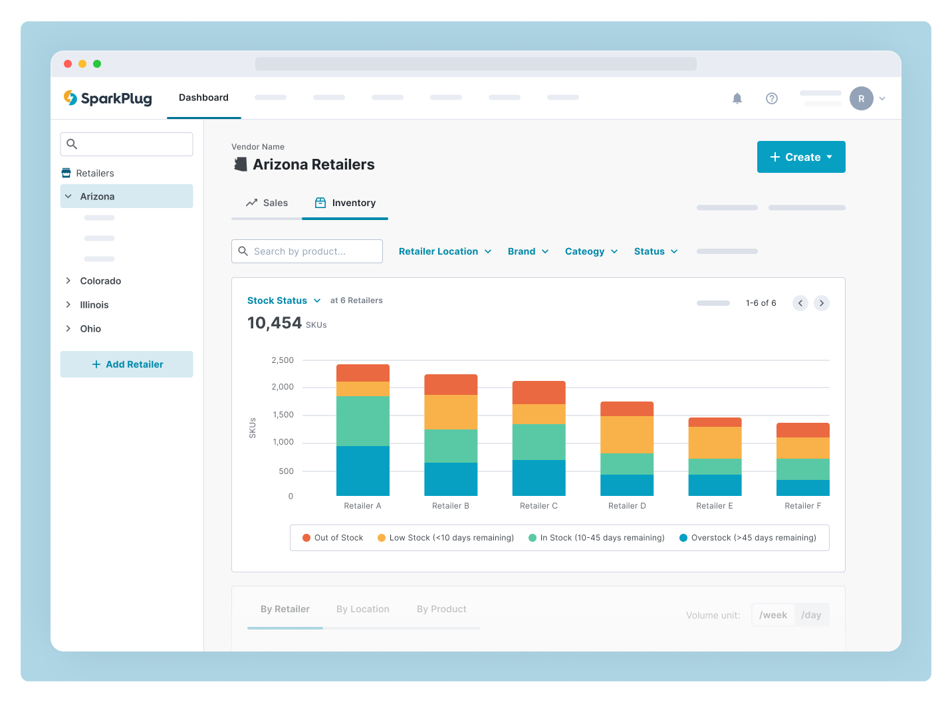The image size is (952, 702).
Task: Switch to the Sales tab
Action: (267, 203)
